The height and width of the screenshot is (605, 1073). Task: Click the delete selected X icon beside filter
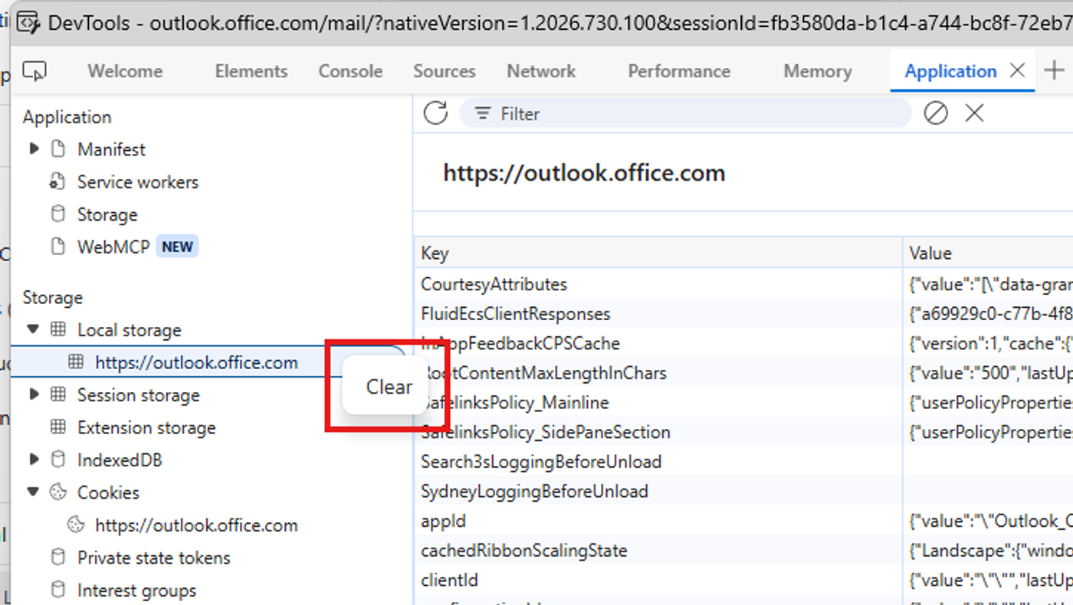974,113
